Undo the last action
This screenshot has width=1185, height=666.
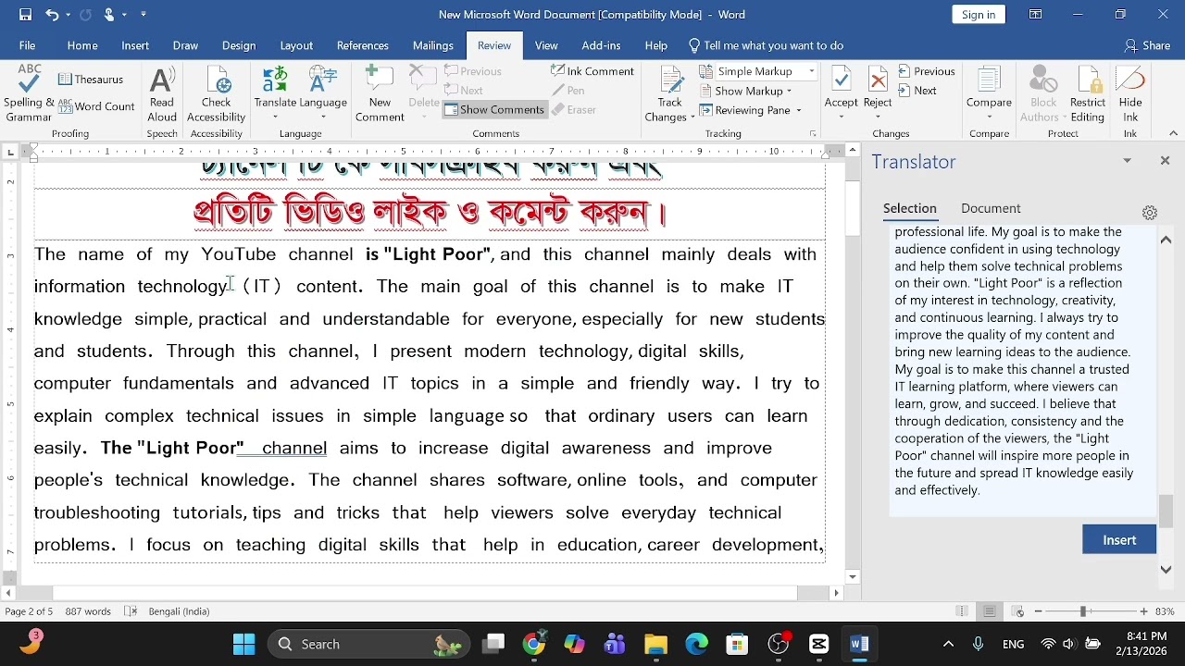pos(53,15)
